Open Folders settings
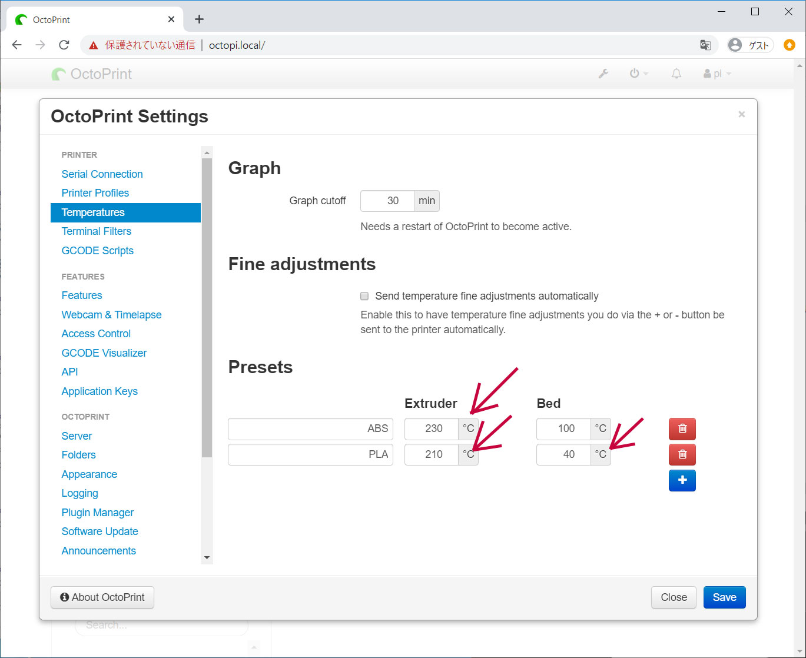Viewport: 806px width, 658px height. click(78, 455)
